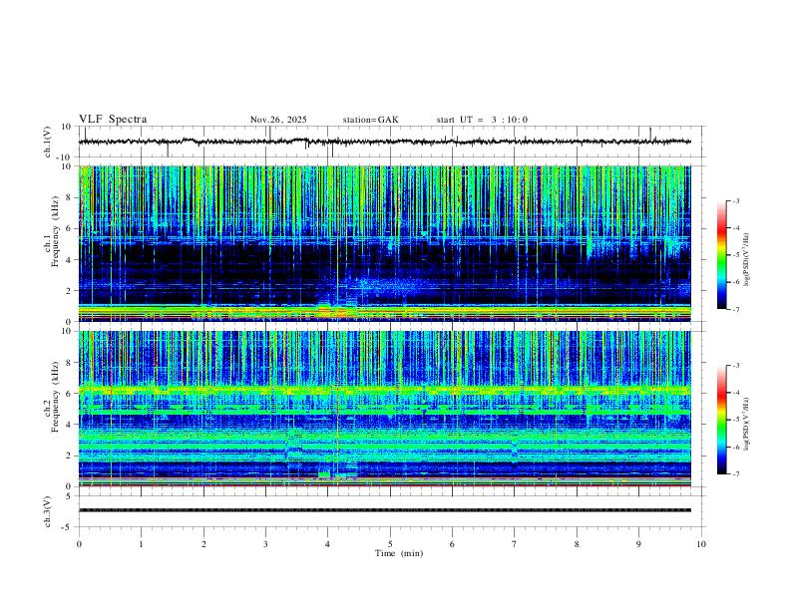Click inside the ch.2 spectrogram panel
The width and height of the screenshot is (790, 610).
point(385,409)
